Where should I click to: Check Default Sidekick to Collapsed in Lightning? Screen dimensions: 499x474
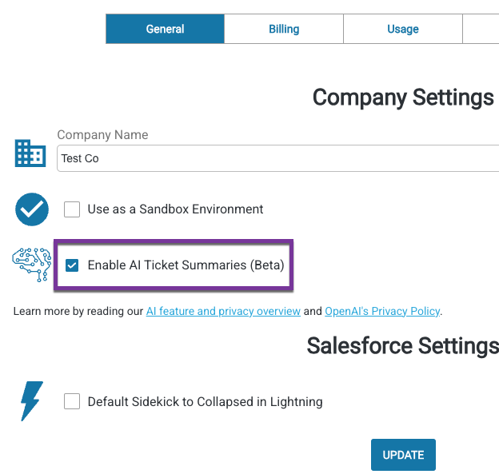pyautogui.click(x=72, y=401)
